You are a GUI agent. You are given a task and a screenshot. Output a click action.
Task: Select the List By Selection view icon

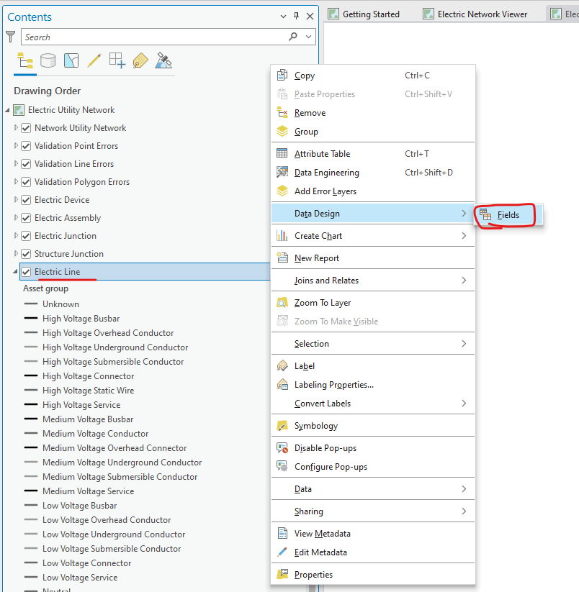point(71,60)
